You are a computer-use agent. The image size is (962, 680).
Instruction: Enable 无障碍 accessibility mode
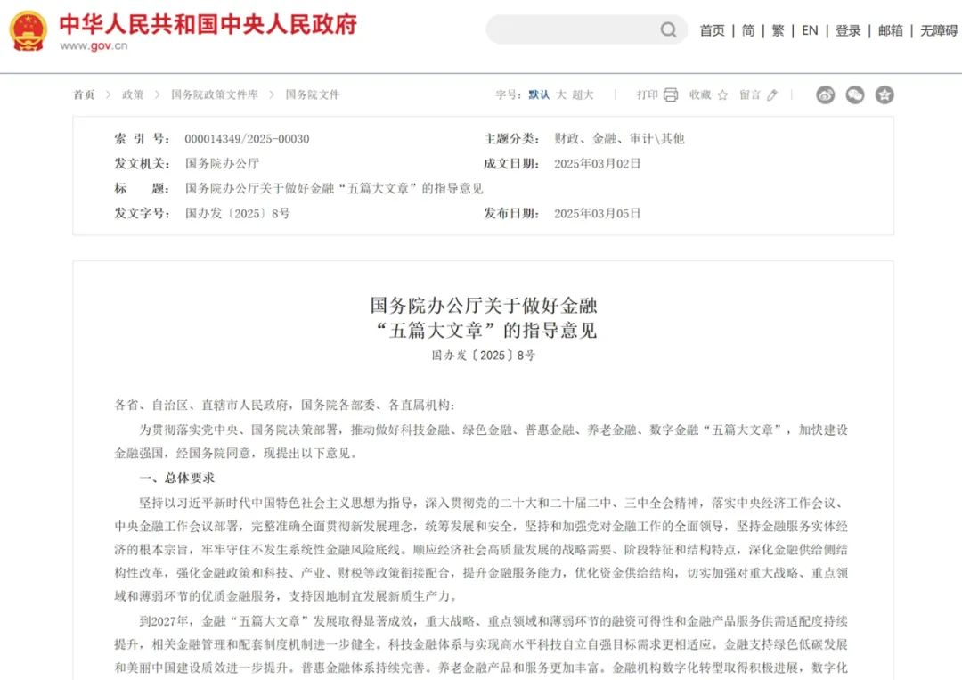tap(939, 30)
